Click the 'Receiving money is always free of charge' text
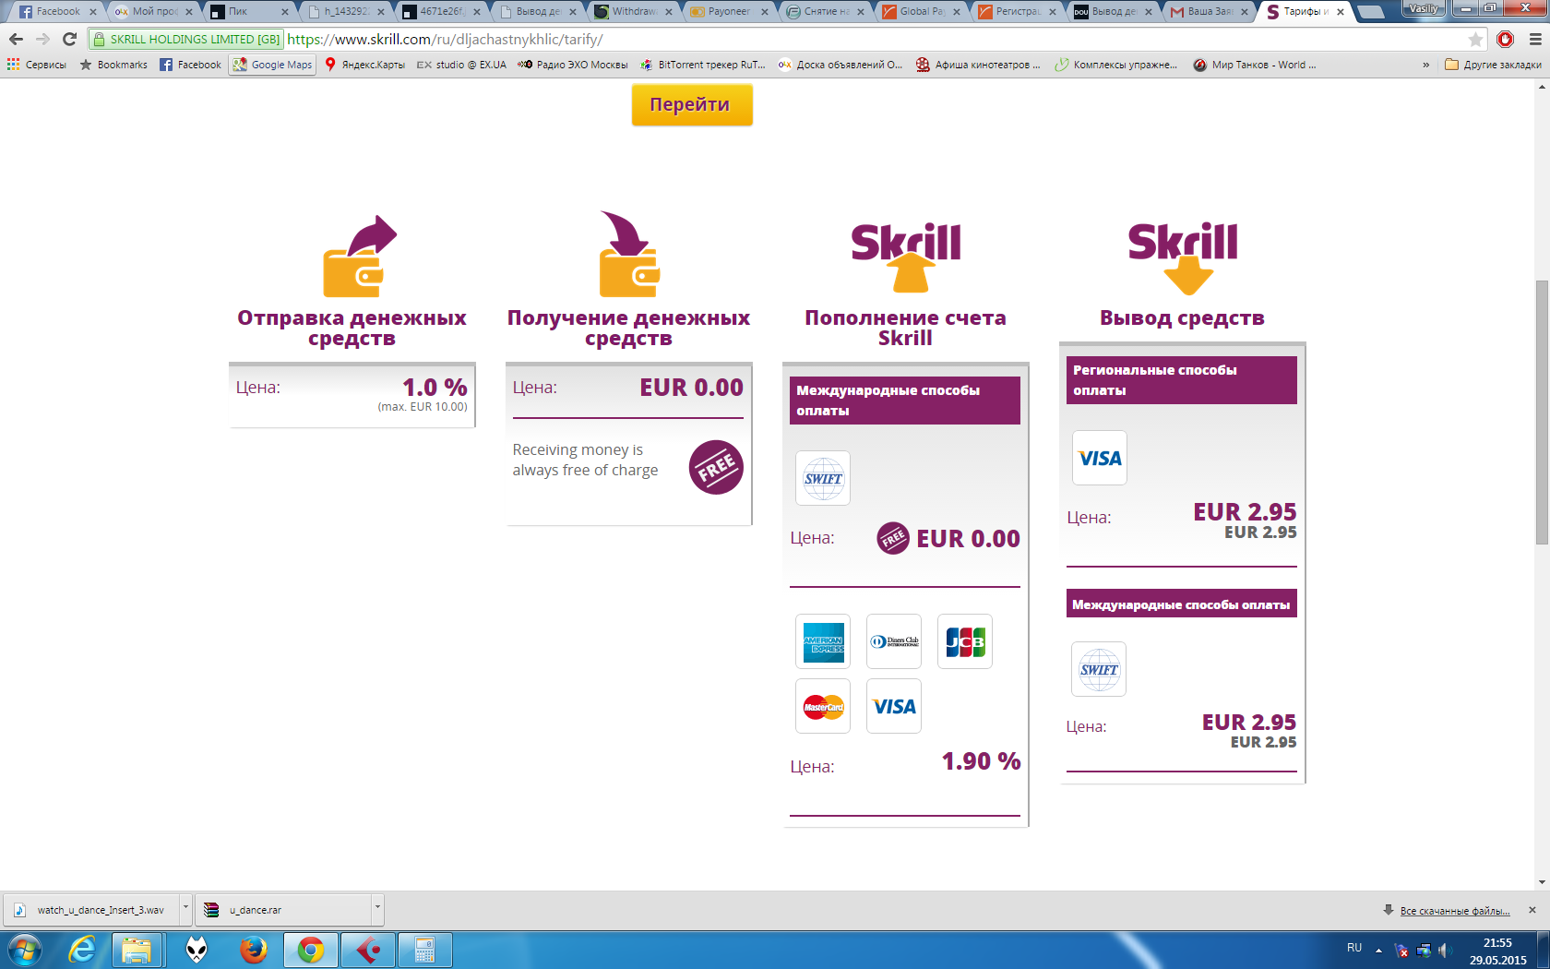 coord(586,460)
